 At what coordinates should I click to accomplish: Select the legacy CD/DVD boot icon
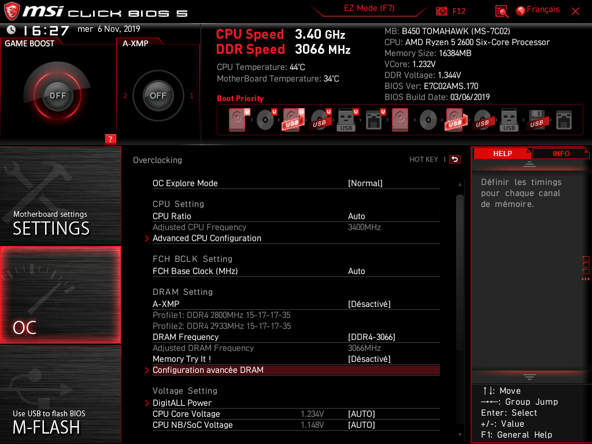428,120
